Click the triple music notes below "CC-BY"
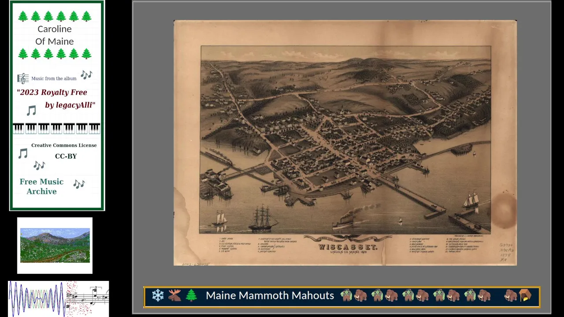564x317 pixels. [39, 165]
